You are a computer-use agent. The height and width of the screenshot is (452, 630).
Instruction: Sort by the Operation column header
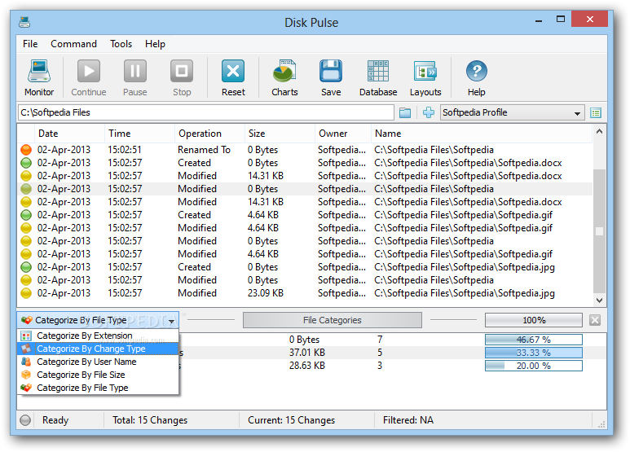209,134
